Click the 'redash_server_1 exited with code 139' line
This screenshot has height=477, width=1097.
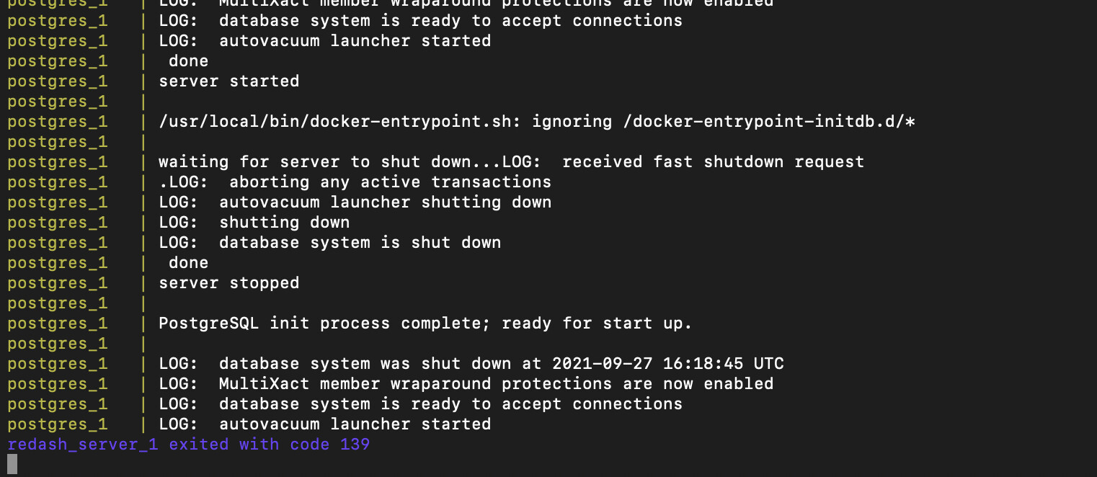[x=189, y=444]
